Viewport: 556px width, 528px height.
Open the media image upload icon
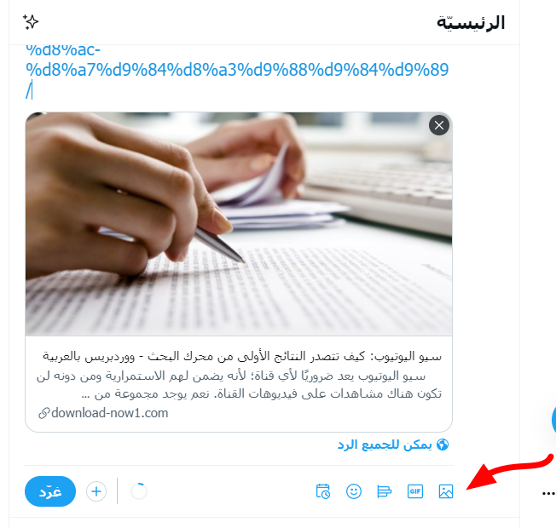(x=446, y=491)
